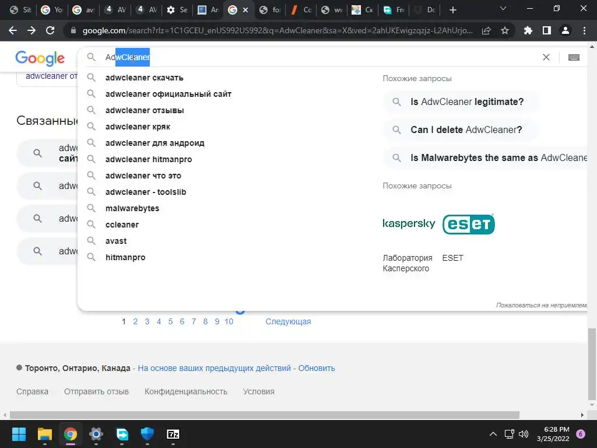This screenshot has height=448, width=597.
Task: Go forward to the next page
Action: point(31,30)
